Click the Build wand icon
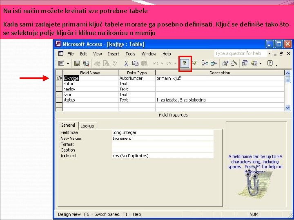 (234, 64)
